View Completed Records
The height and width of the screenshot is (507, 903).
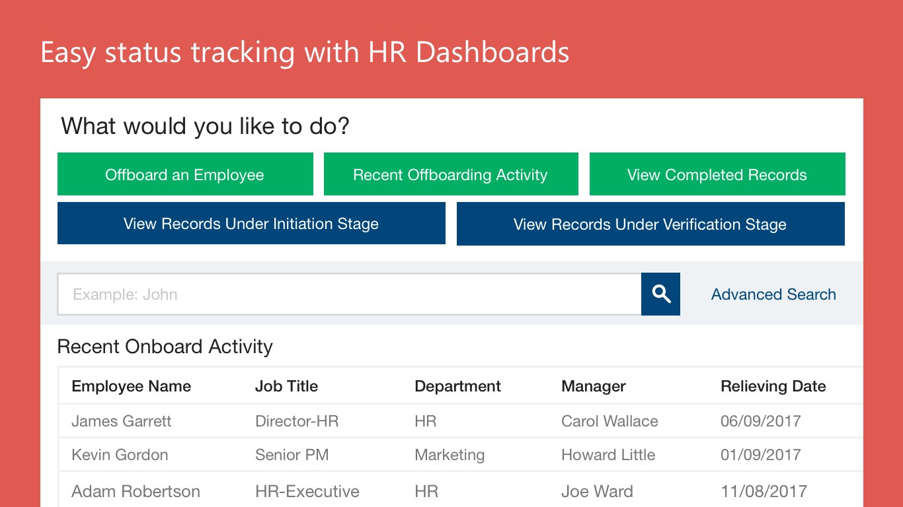tap(717, 174)
